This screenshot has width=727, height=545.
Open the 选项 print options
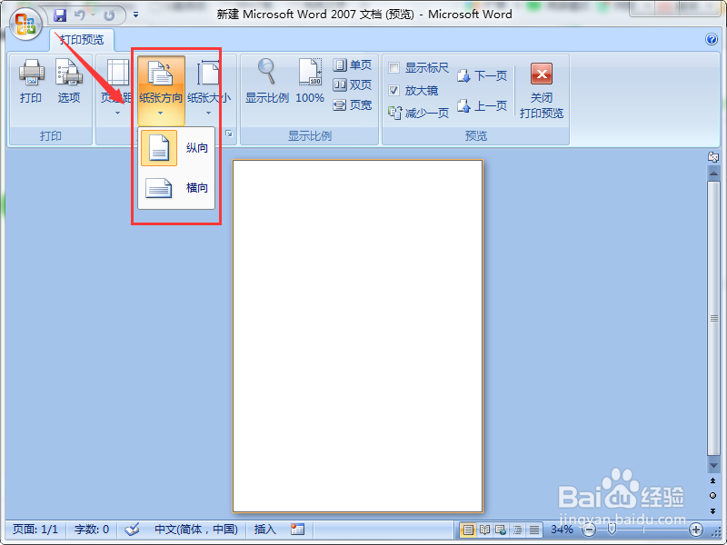click(69, 81)
